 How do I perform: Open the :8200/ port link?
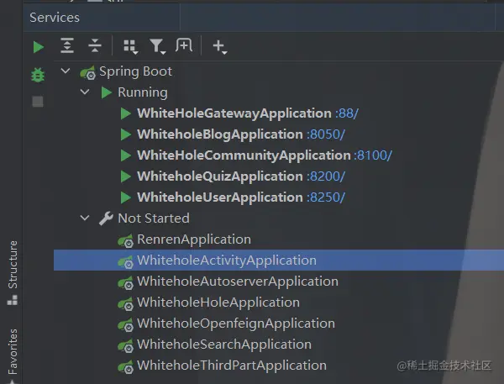326,176
